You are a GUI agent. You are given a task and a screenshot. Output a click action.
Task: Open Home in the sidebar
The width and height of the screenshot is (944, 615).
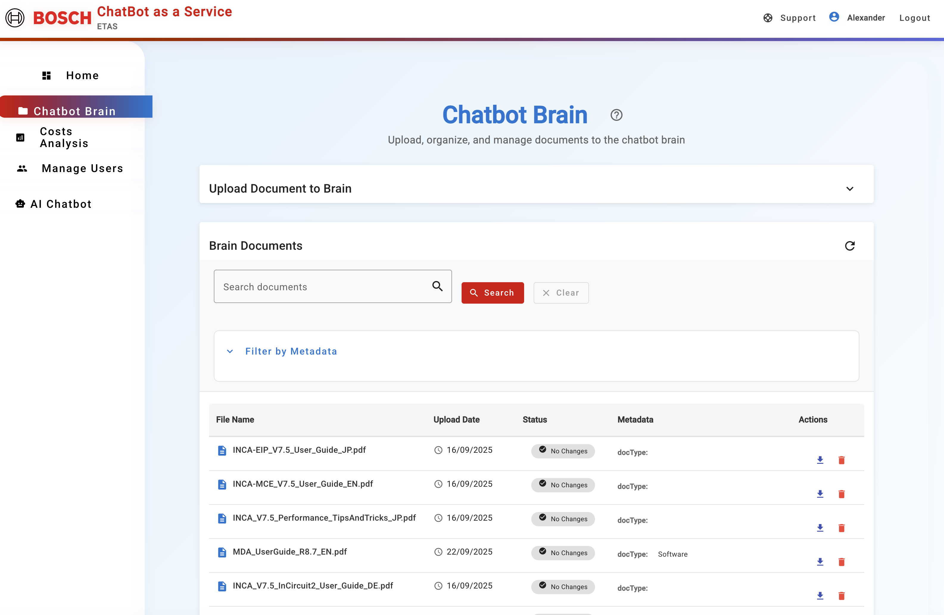click(82, 75)
